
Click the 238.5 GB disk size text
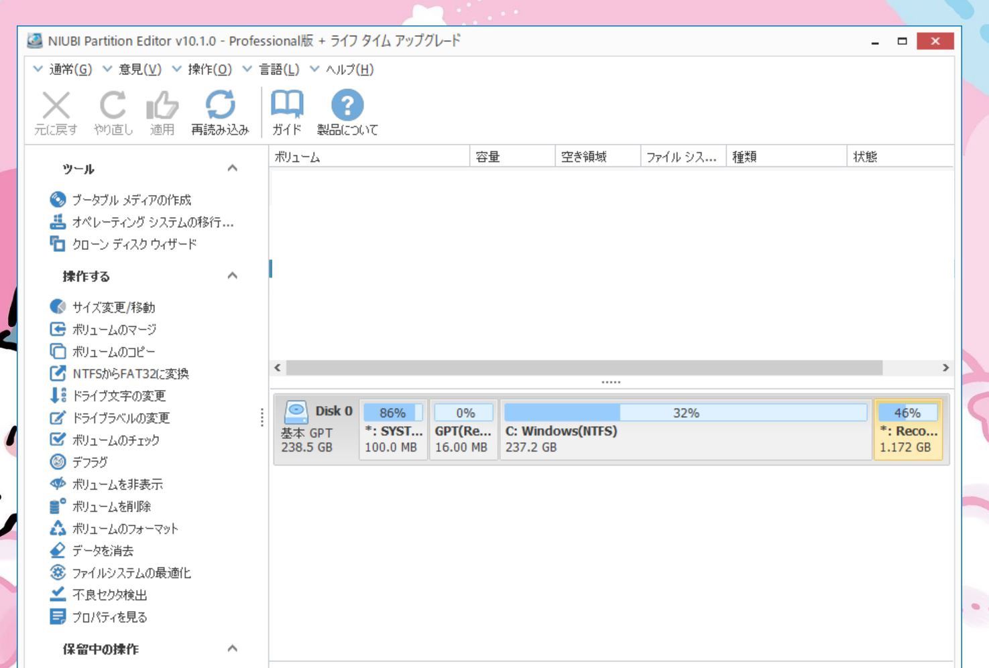click(x=306, y=447)
